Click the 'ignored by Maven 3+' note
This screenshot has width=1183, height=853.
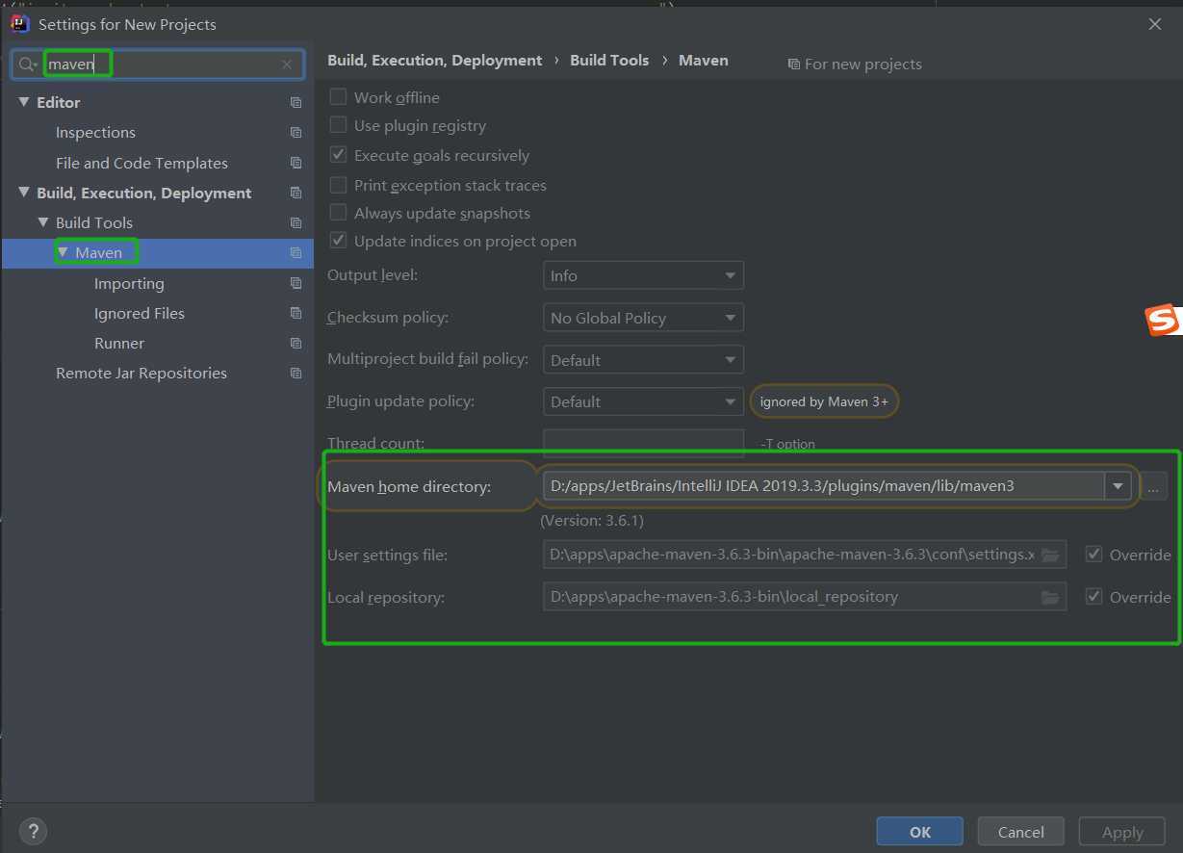pyautogui.click(x=824, y=401)
